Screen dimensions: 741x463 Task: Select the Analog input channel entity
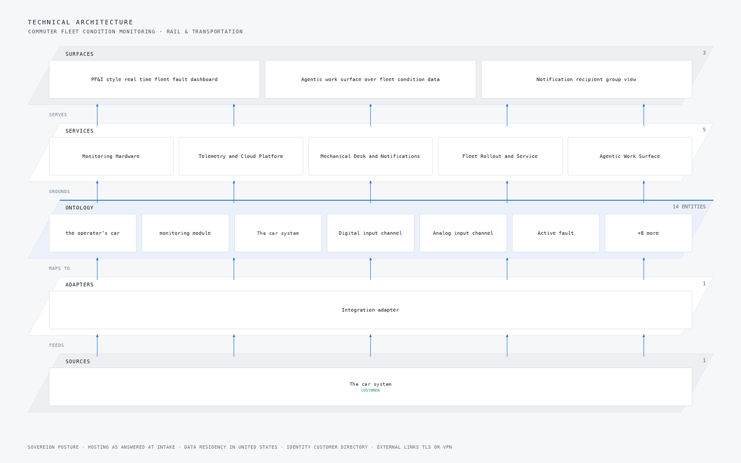463,233
